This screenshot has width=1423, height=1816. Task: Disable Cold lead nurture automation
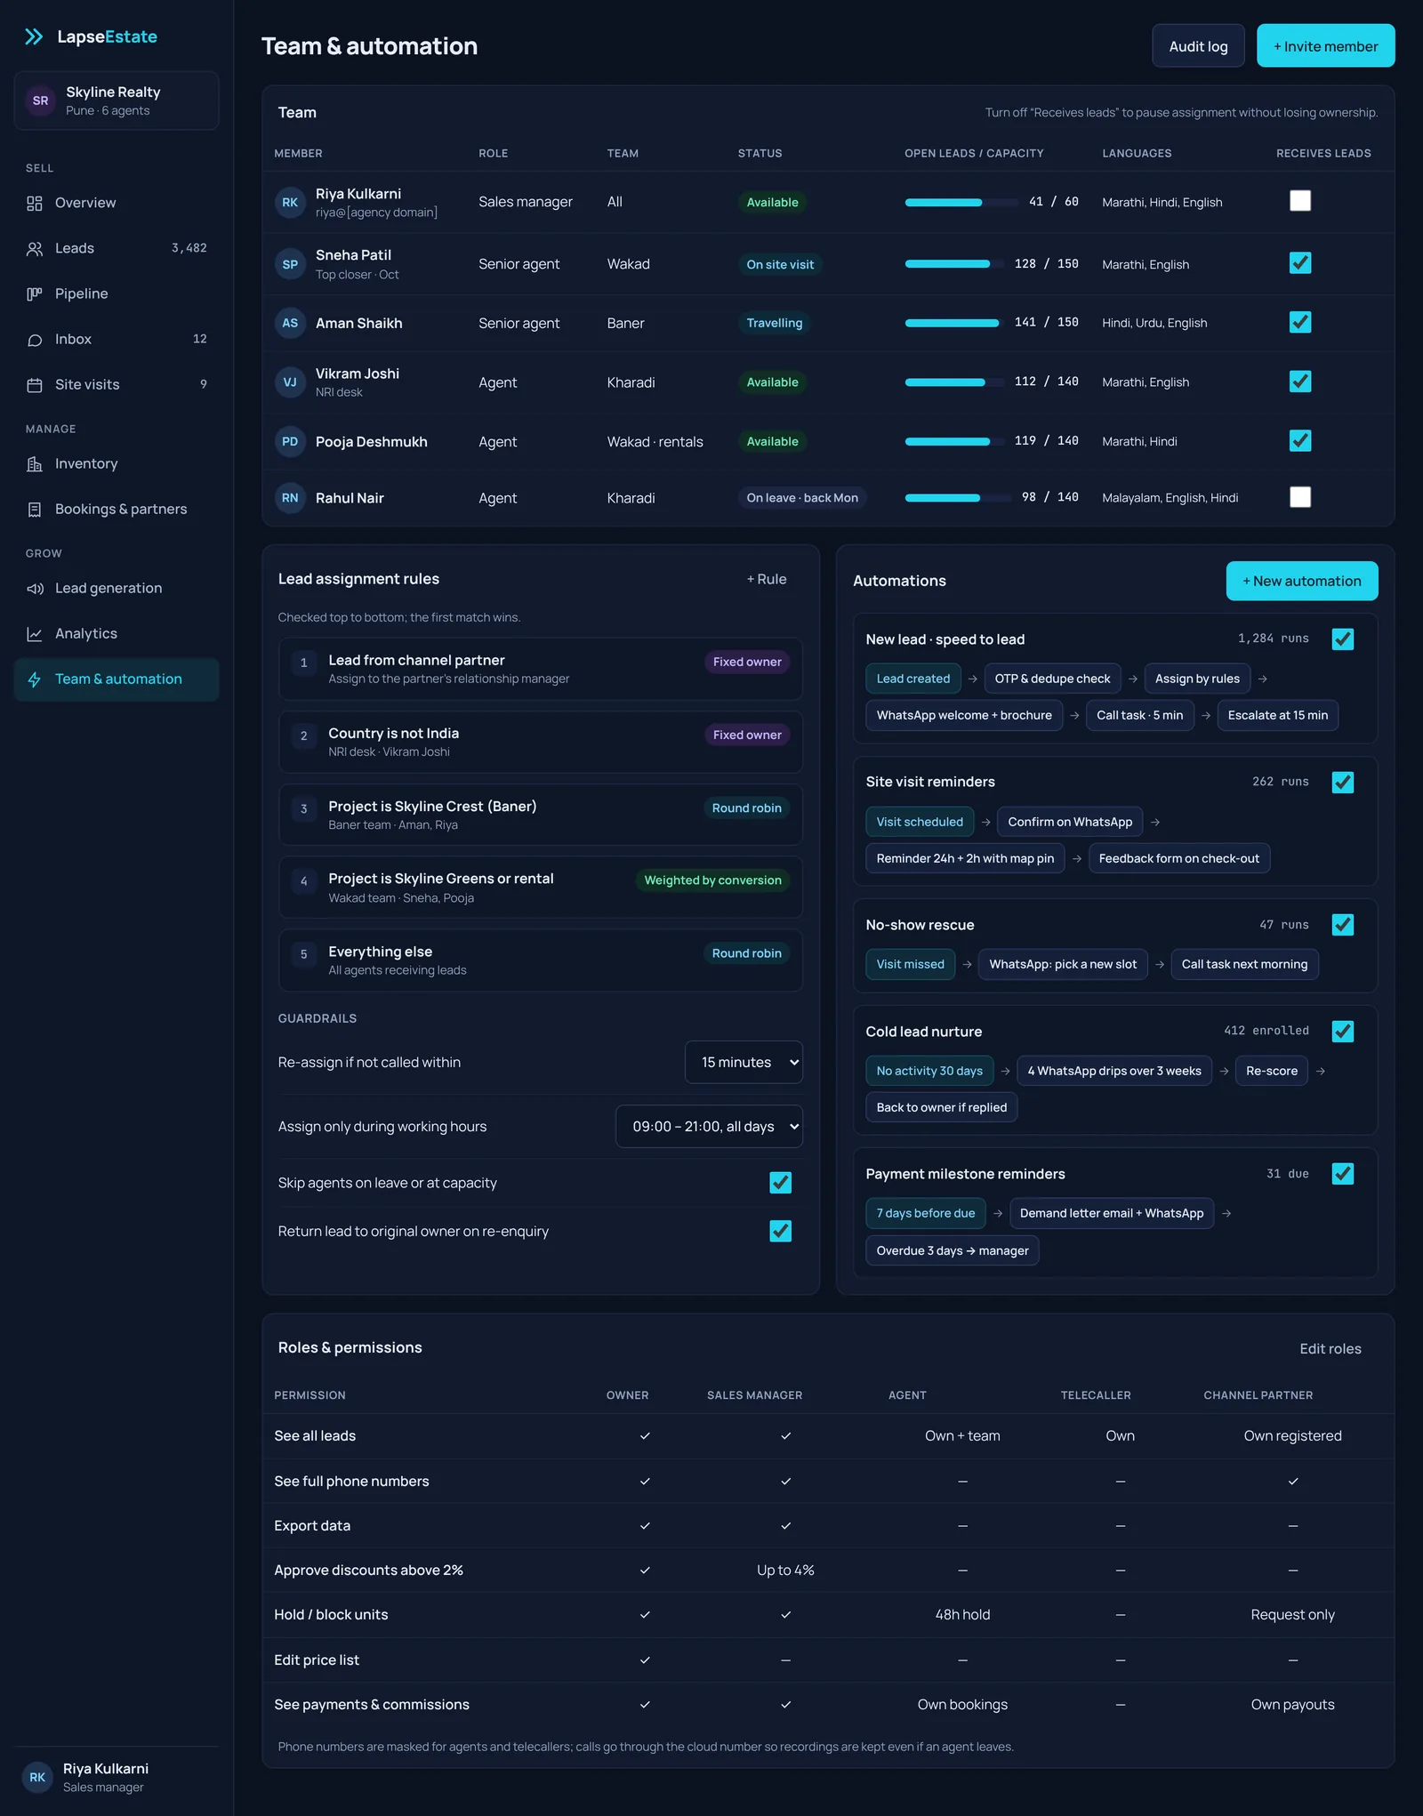click(x=1343, y=1031)
